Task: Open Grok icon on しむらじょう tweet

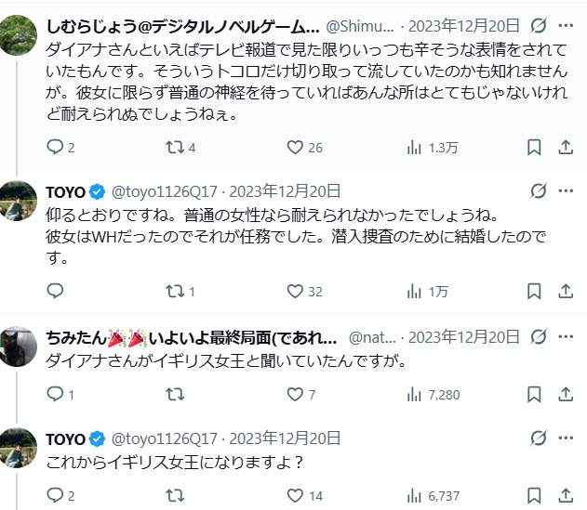Action: [539, 25]
